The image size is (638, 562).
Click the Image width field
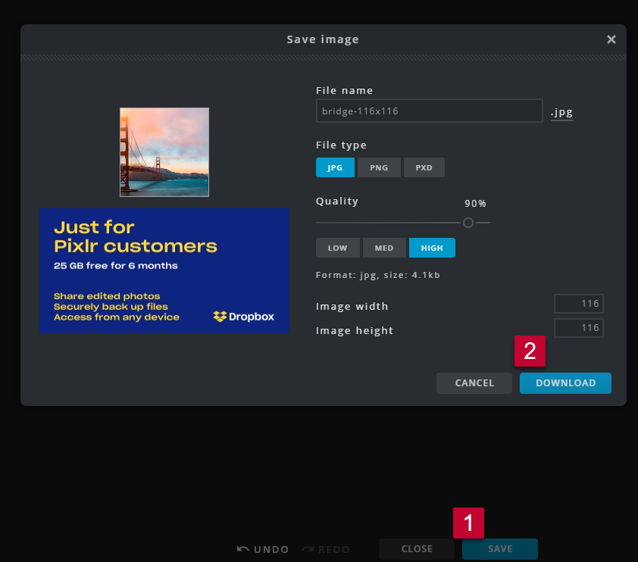pos(579,304)
